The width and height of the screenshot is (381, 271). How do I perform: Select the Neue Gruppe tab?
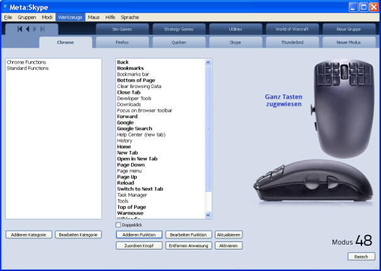click(x=349, y=29)
